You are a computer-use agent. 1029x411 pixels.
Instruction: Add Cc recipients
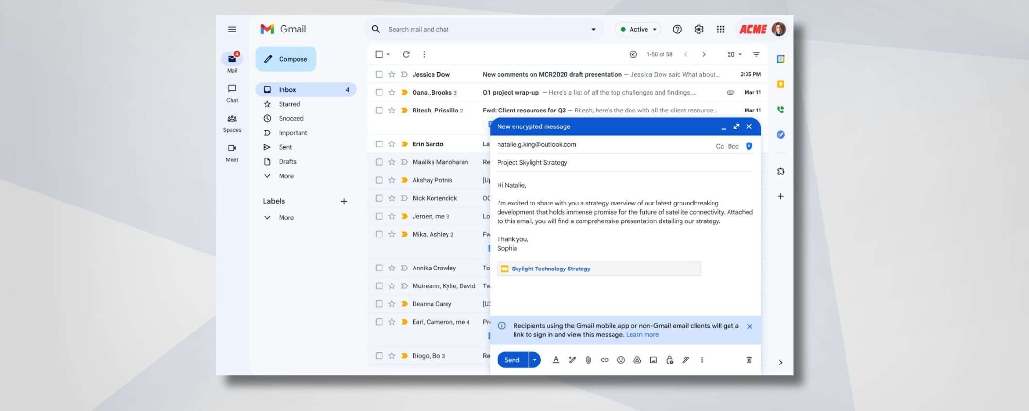pos(720,146)
